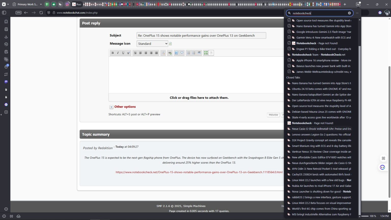Screen dimensions: 391x220
Task: Open the Bookmarks panel in sidebar
Action: coord(6,22)
